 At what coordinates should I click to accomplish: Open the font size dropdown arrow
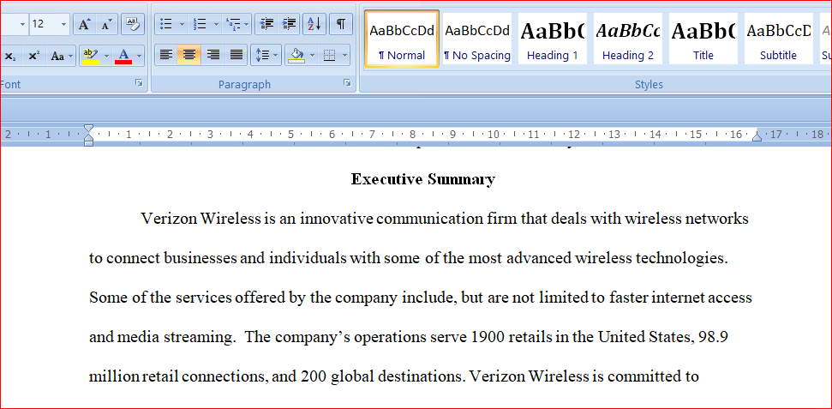pos(63,24)
